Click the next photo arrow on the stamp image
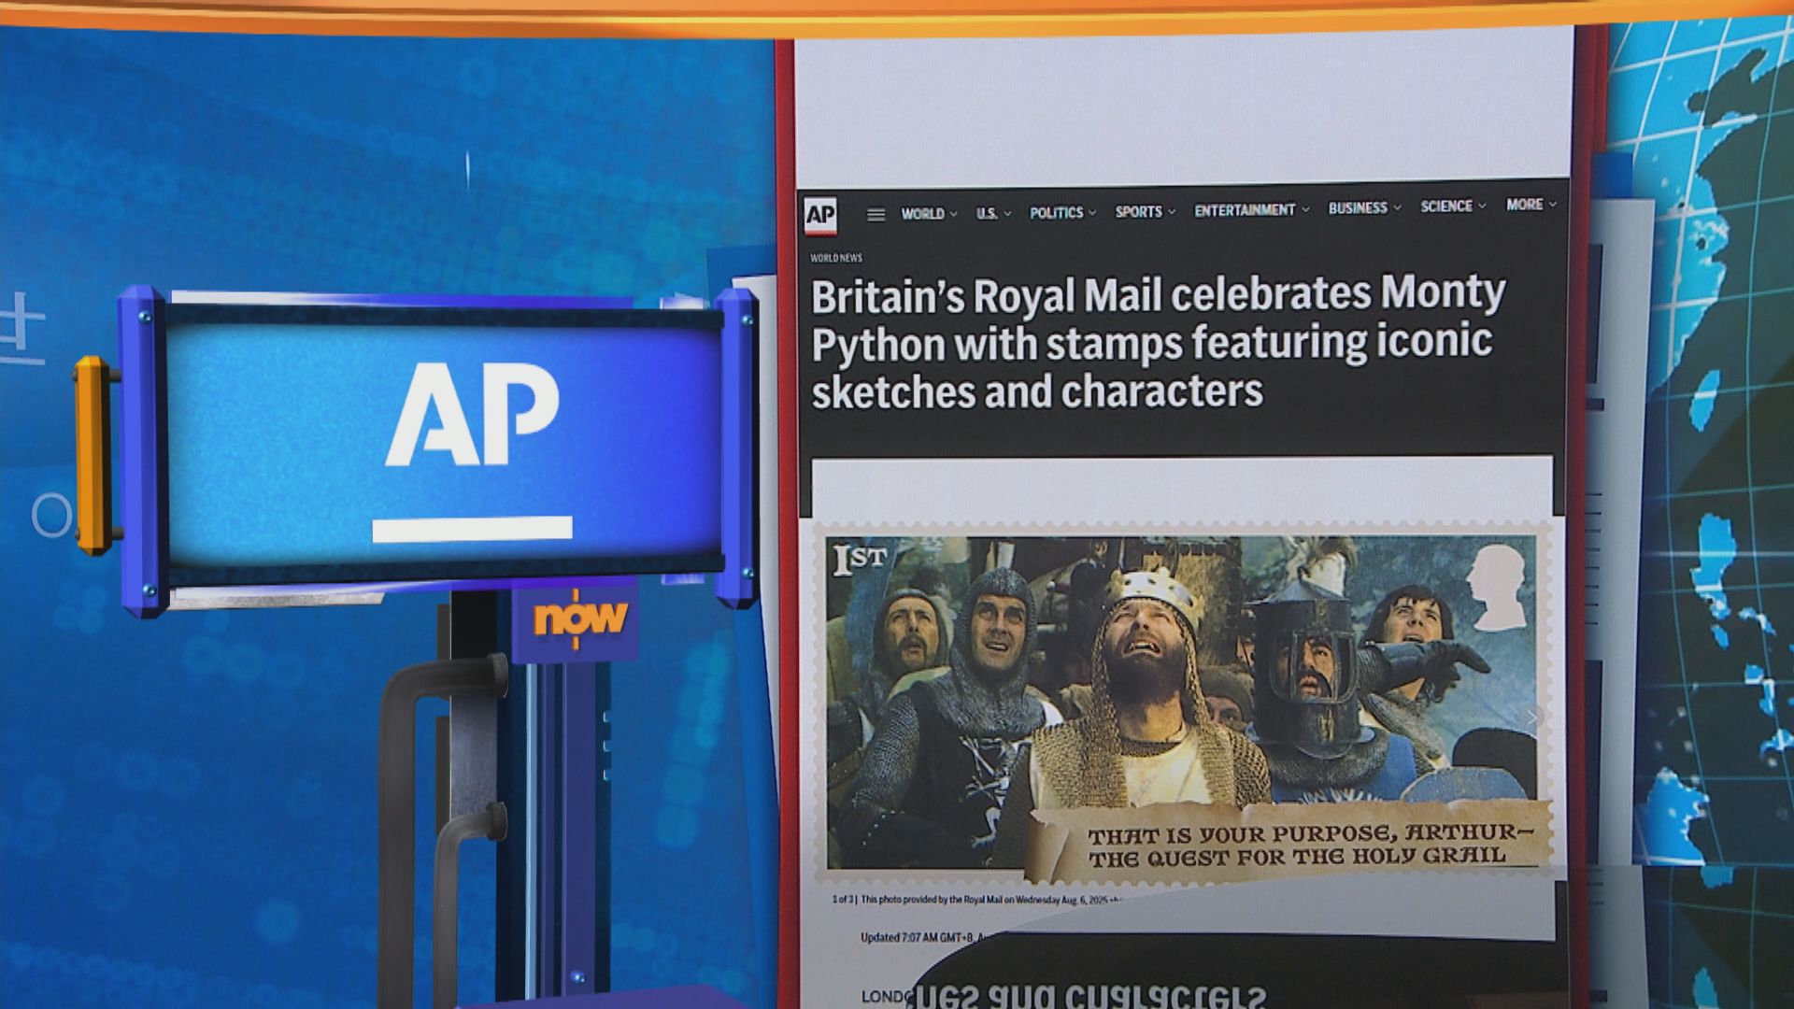 pos(1531,718)
